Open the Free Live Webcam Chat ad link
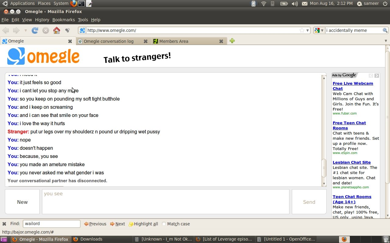Screen dimensions: 390x243 (x=353, y=86)
